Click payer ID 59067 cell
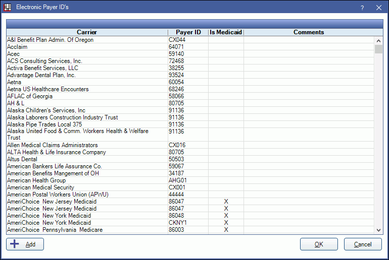Image resolution: width=389 pixels, height=260 pixels. tap(188, 166)
